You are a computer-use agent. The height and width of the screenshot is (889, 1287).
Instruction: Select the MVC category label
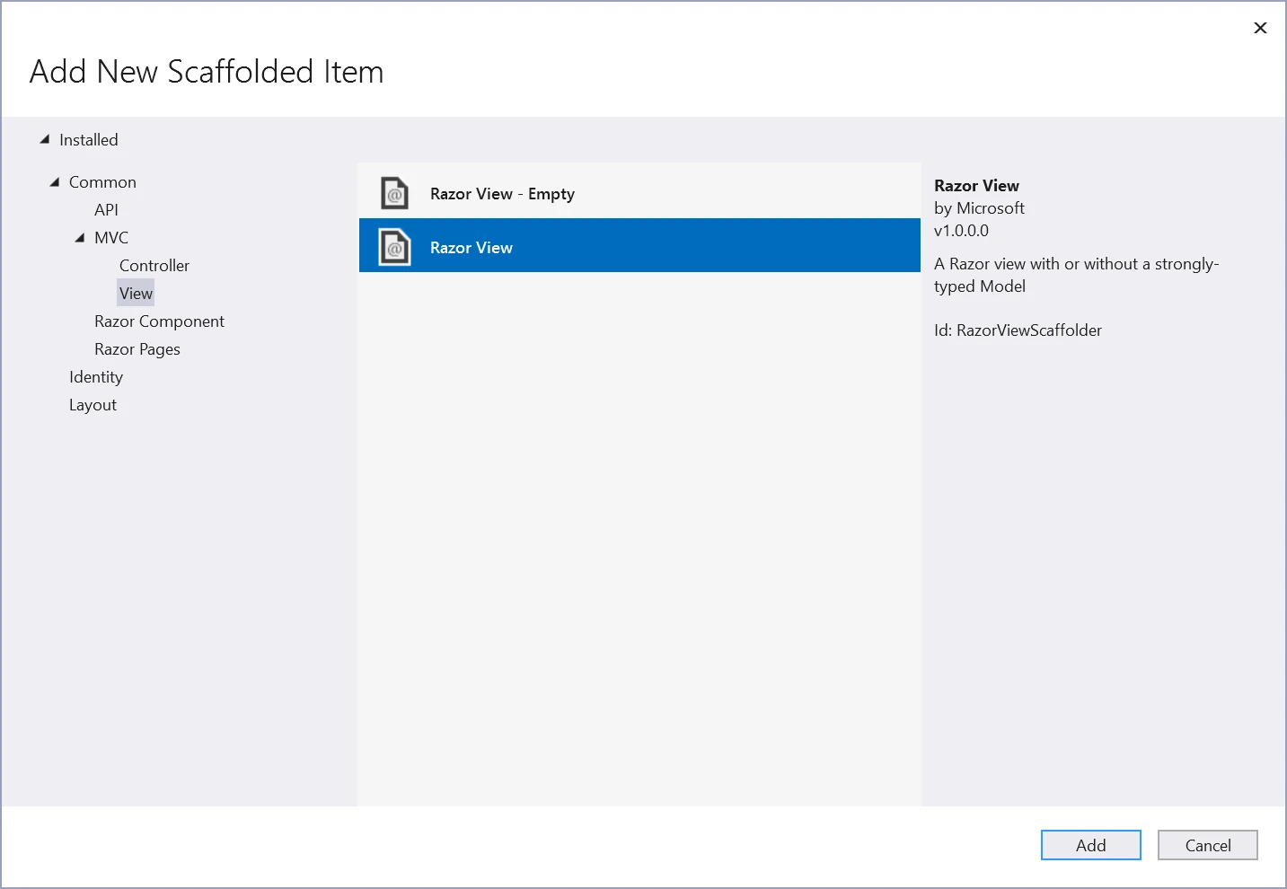111,238
